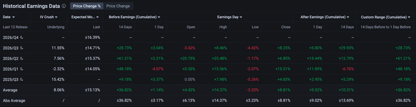Click the -5.26% low value
The image size is (416, 107).
(253, 79)
